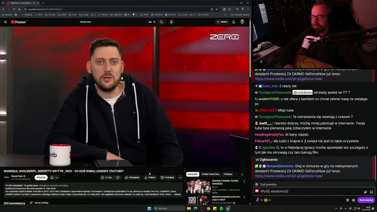377x212 pixels.
Task: Open the YouTube account avatar menu
Action: (242, 22)
